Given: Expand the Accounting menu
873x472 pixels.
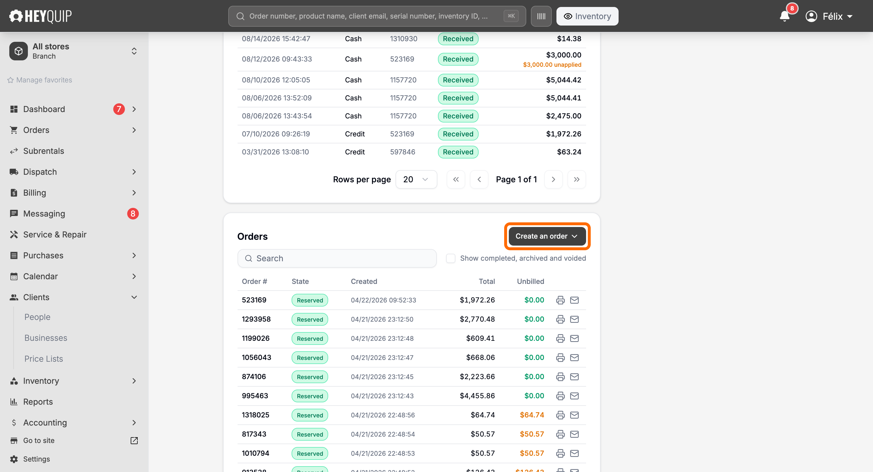Looking at the screenshot, I should coord(134,423).
